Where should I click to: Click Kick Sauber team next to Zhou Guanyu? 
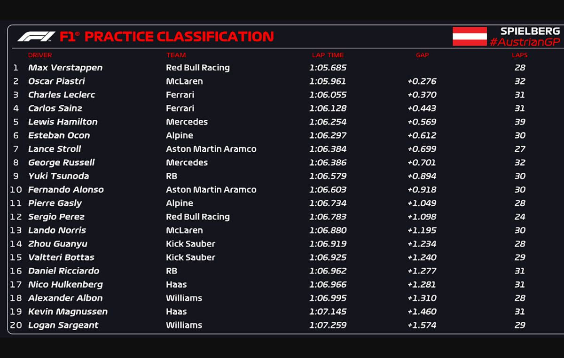(190, 244)
